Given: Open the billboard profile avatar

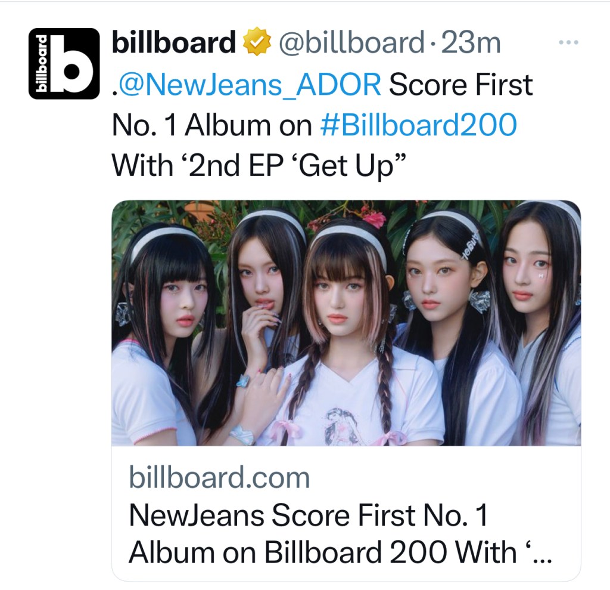Looking at the screenshot, I should pos(64,63).
